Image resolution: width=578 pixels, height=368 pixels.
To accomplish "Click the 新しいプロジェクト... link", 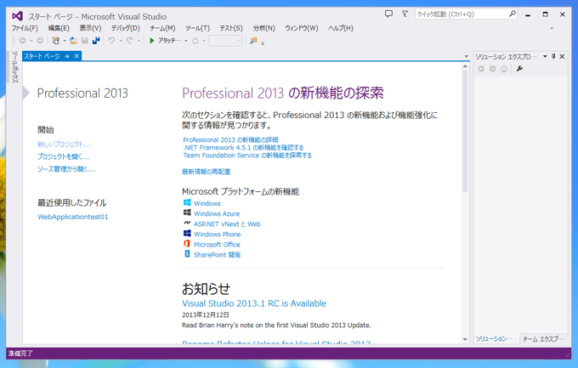I will 64,144.
